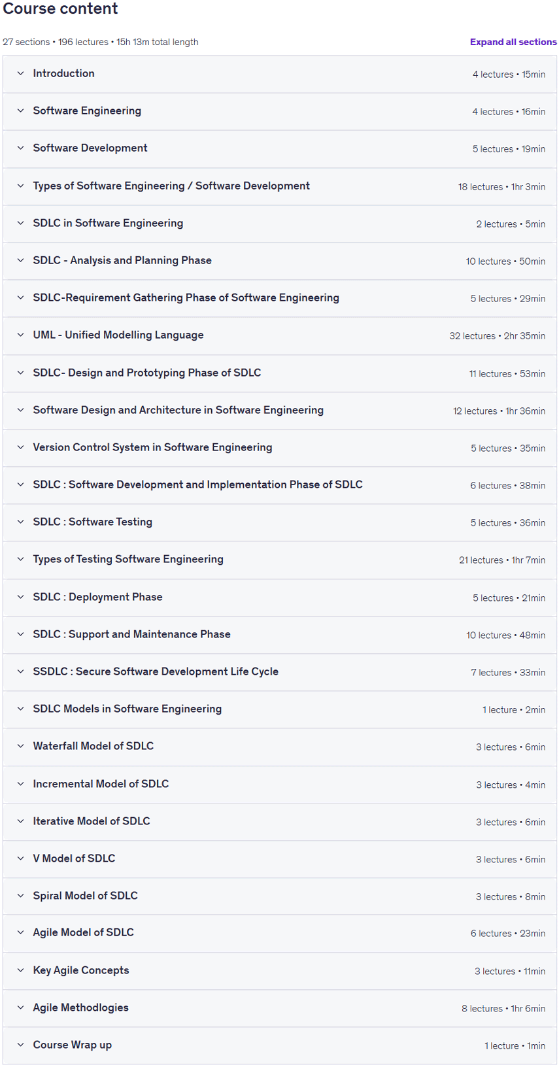This screenshot has height=1067, width=559.
Task: Select Software Design and Architecture section title
Action: (x=178, y=410)
